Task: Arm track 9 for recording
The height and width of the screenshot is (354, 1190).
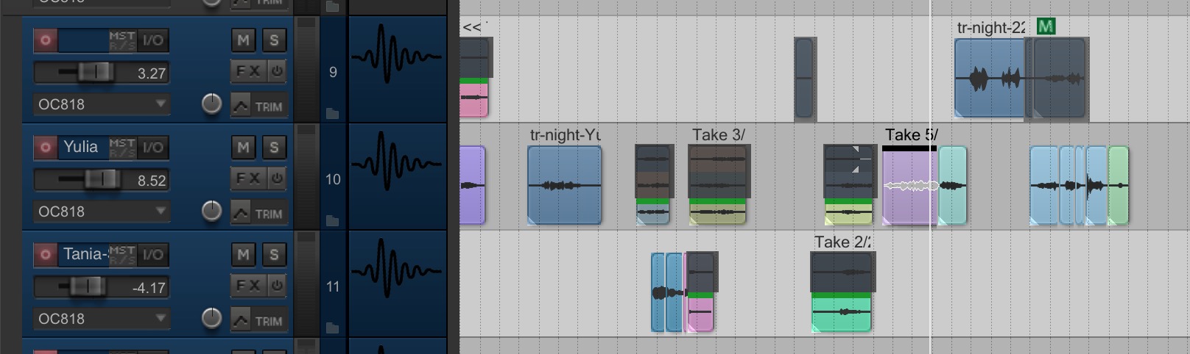Action: 46,40
